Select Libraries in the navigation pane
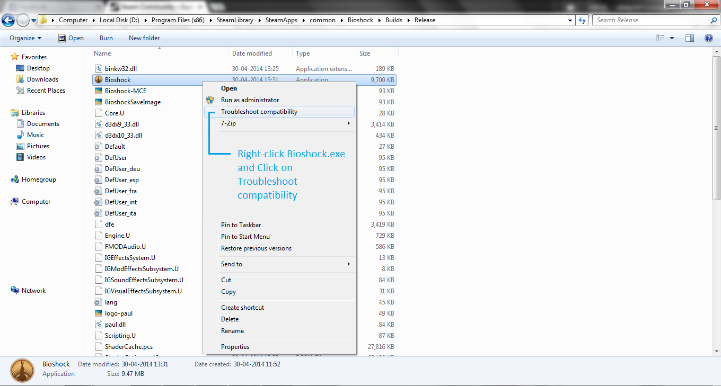Image resolution: width=721 pixels, height=386 pixels. [x=33, y=113]
